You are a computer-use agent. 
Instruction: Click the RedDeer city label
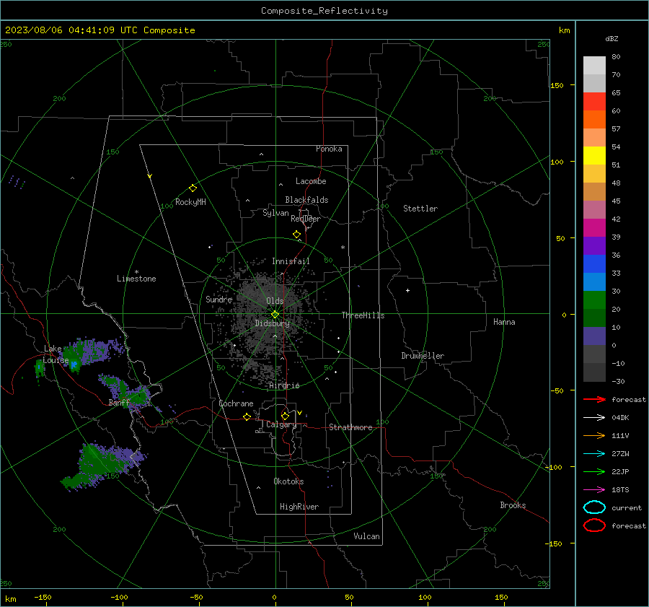click(x=306, y=219)
